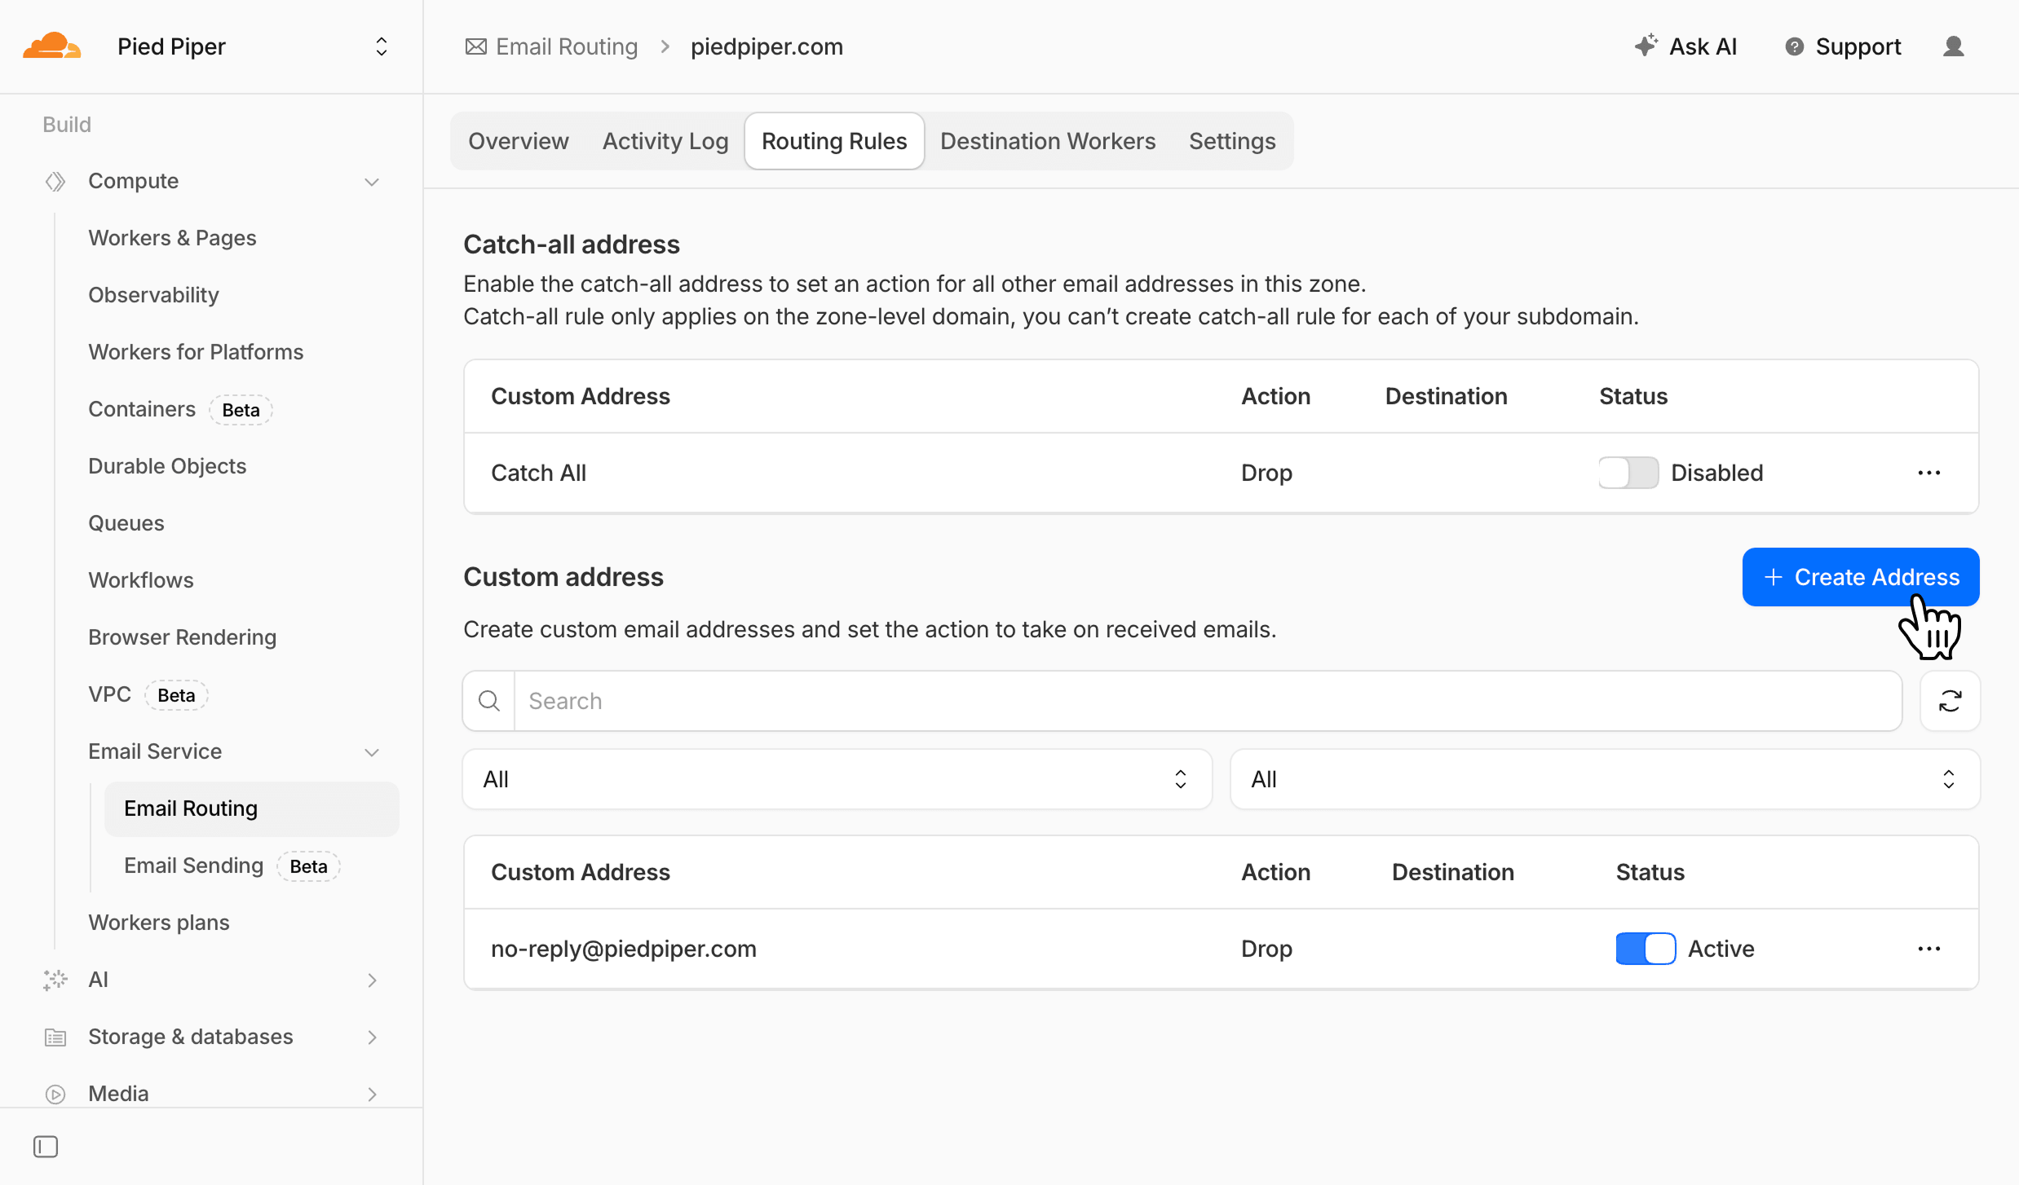This screenshot has height=1185, width=2019.
Task: Open three-dot menu for no-reply@piedpiper.com
Action: pos(1928,949)
